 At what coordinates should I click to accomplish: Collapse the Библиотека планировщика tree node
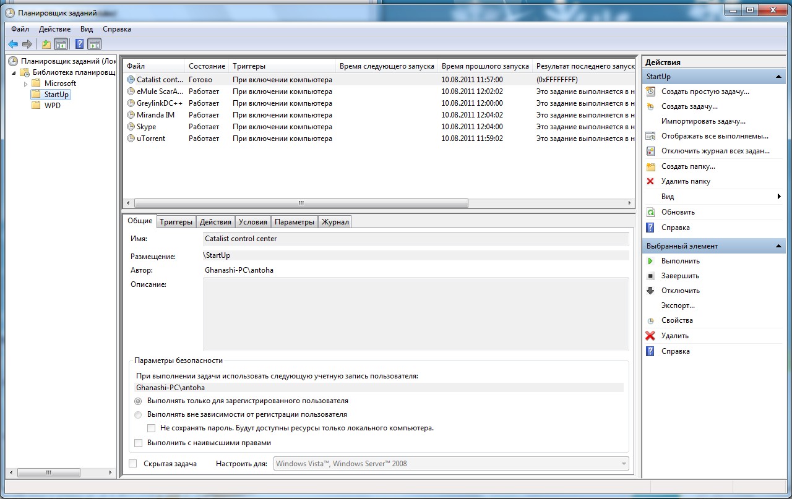(14, 72)
